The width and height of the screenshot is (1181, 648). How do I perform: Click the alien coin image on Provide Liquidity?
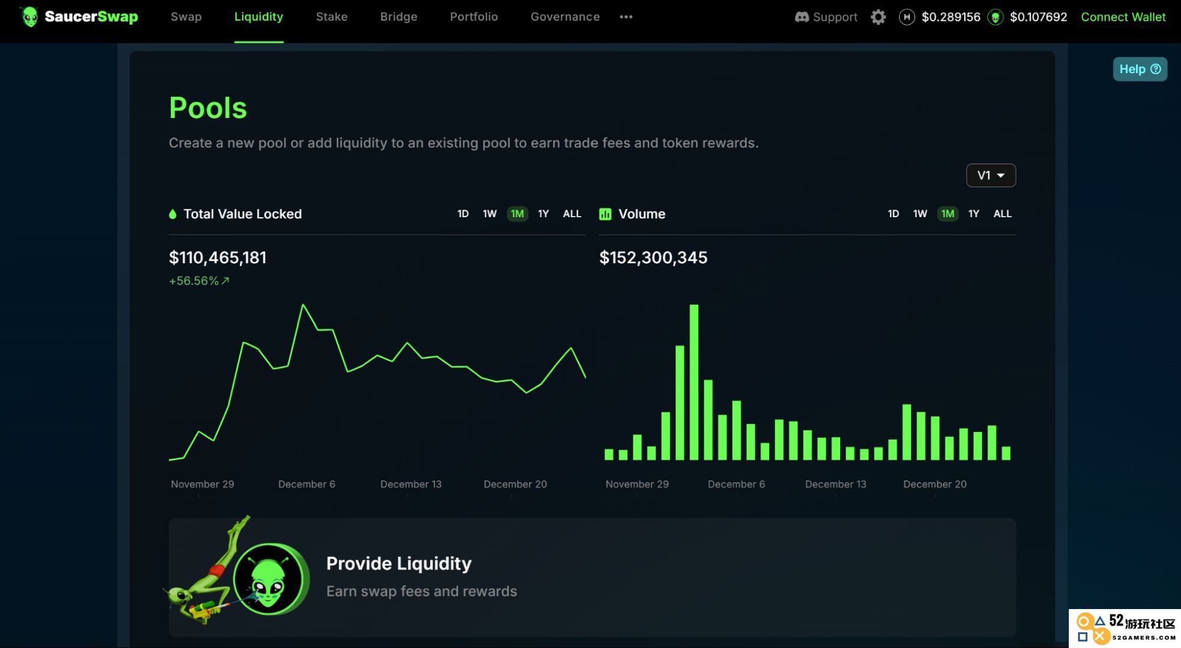point(271,579)
